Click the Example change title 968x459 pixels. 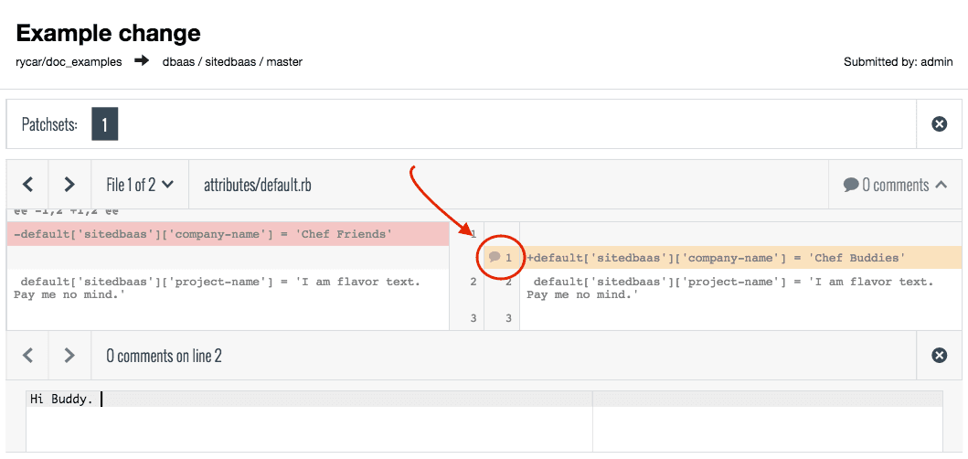[109, 34]
